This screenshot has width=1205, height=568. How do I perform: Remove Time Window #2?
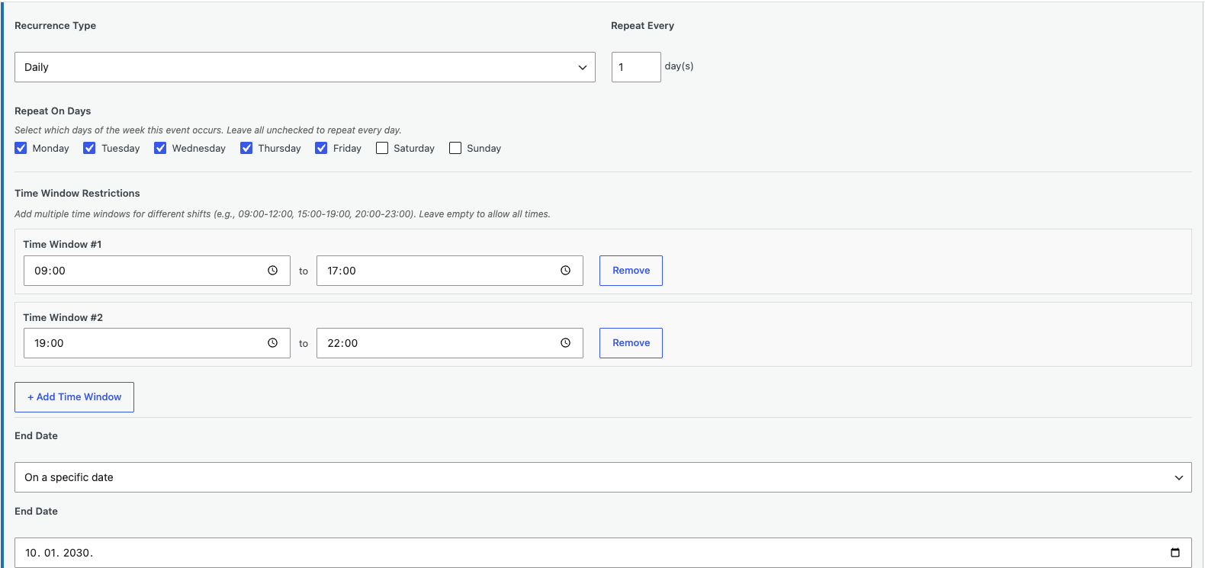(x=631, y=343)
